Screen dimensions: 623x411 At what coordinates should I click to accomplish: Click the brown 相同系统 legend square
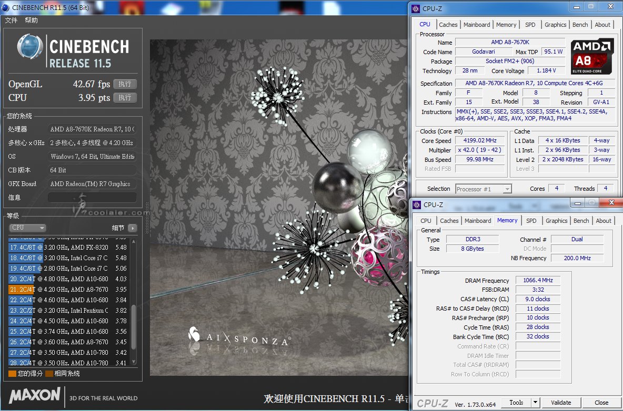(x=49, y=373)
